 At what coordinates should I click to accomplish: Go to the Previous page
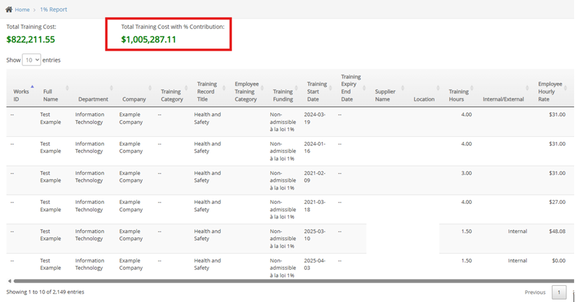[x=535, y=292]
